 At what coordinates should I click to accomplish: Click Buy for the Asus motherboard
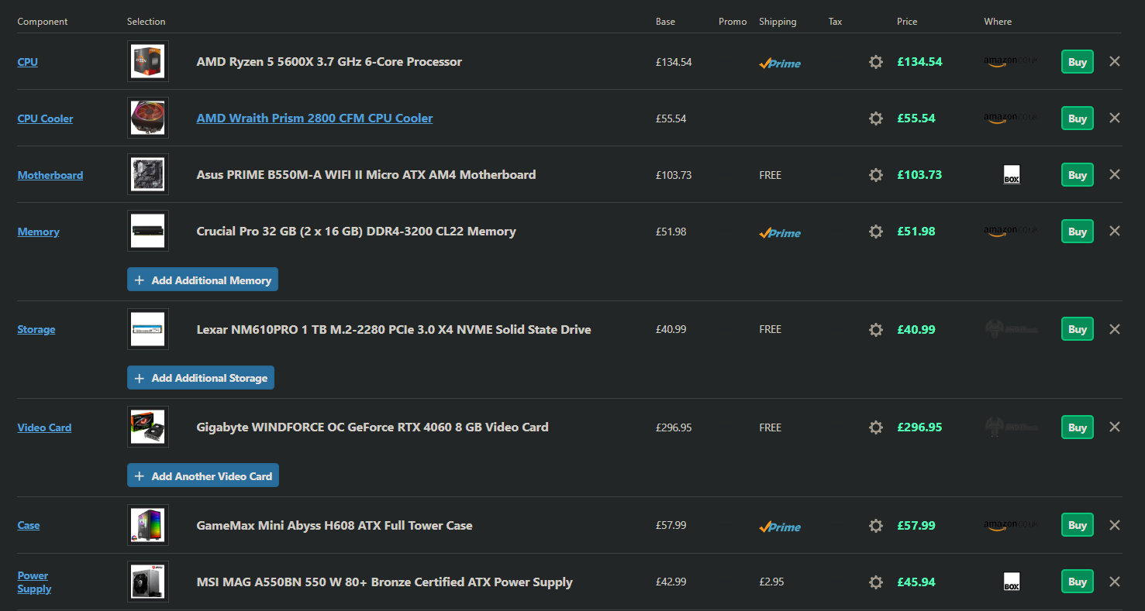click(x=1078, y=175)
